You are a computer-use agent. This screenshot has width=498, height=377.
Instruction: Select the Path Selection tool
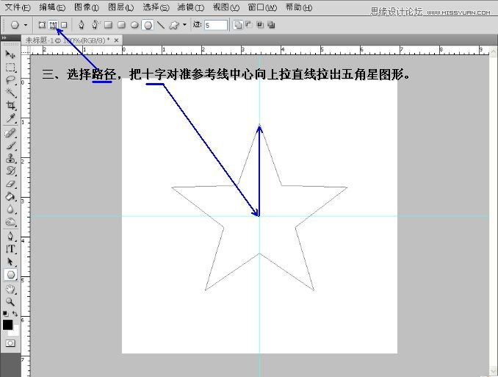pos(10,262)
